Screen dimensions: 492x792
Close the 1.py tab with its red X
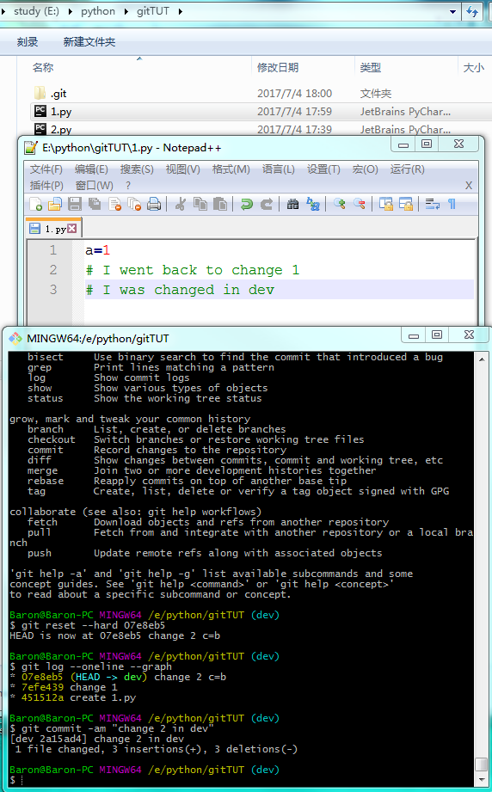[72, 228]
